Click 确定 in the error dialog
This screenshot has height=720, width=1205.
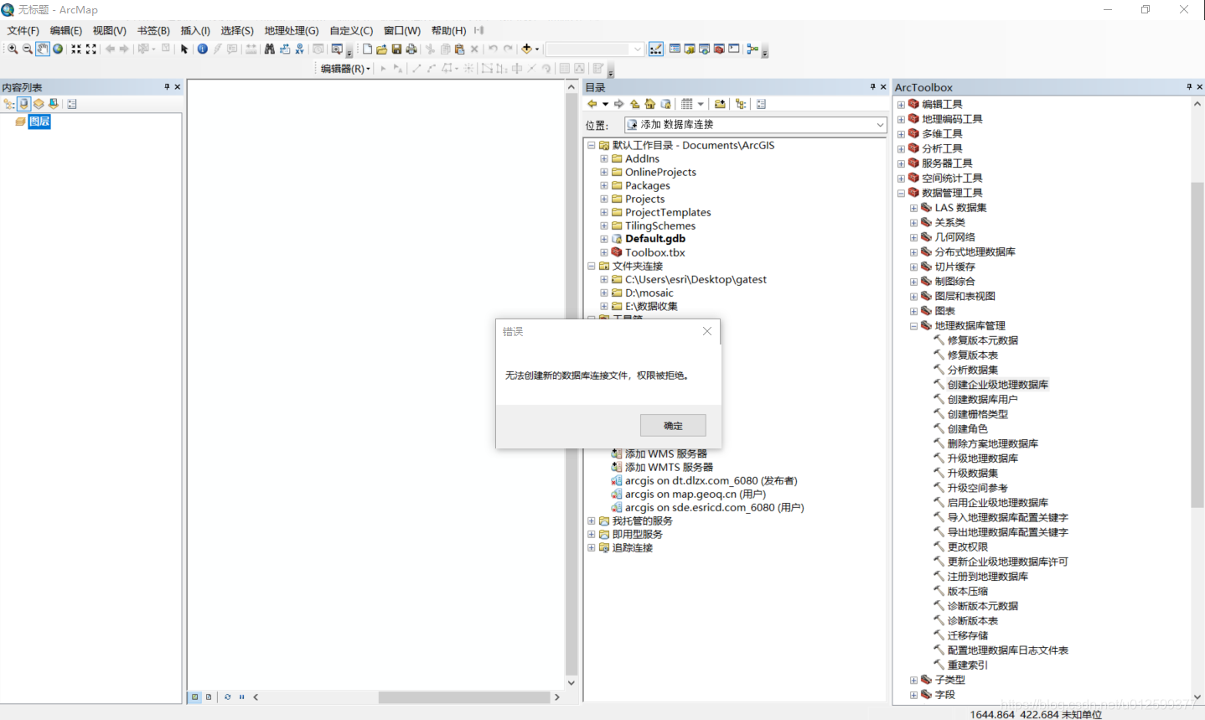pyautogui.click(x=673, y=425)
